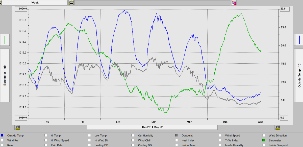The width and height of the screenshot is (303, 147).
Task: Turn off the green Barometer series
Action: tap(264, 140)
